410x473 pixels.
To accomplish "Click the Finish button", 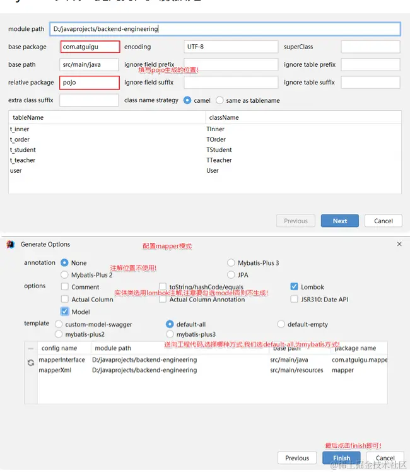I will click(341, 458).
